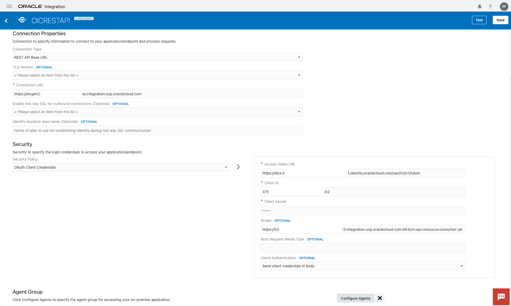Open the Security Policy dropdown
This screenshot has width=511, height=306.
pos(226,167)
